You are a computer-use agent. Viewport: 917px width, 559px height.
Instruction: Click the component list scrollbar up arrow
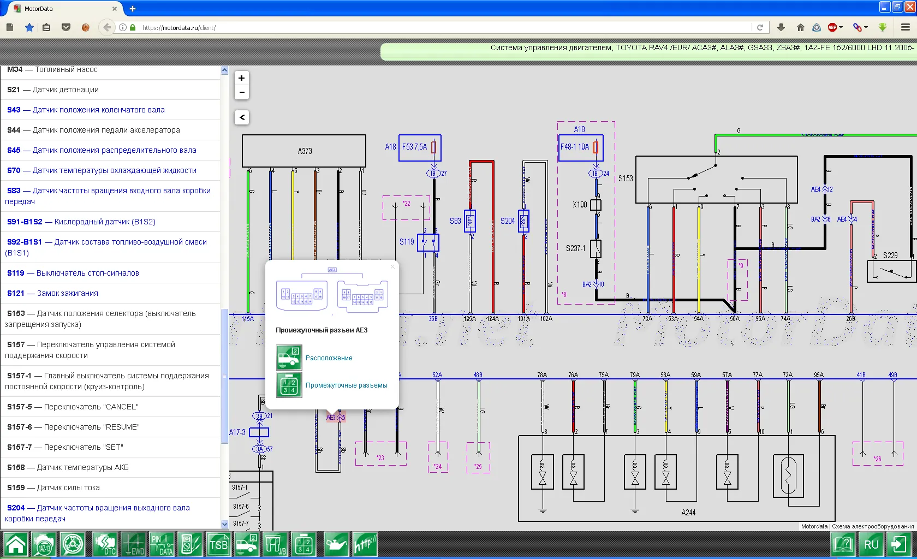[x=224, y=70]
